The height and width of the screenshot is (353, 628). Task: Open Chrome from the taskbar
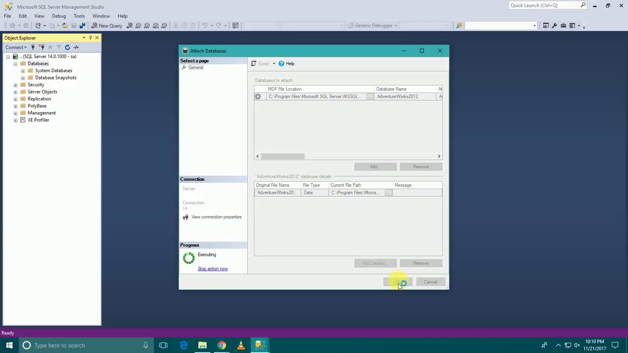click(x=222, y=345)
